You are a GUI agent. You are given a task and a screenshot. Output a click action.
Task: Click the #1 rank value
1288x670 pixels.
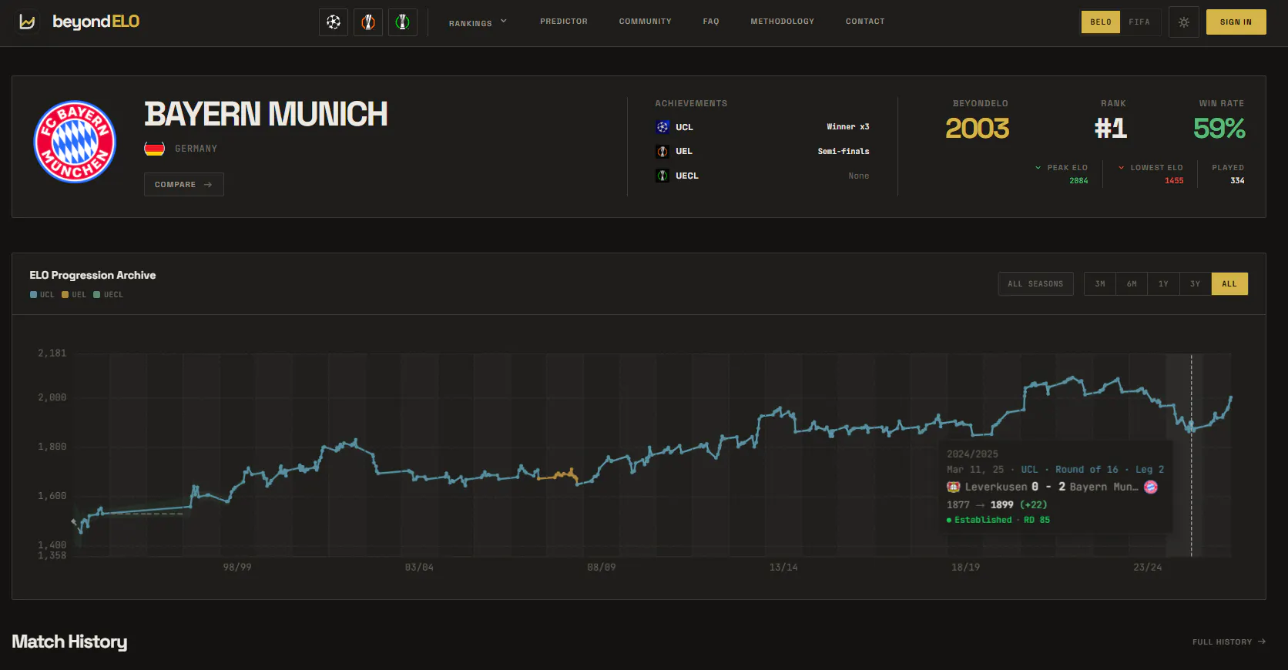tap(1111, 129)
